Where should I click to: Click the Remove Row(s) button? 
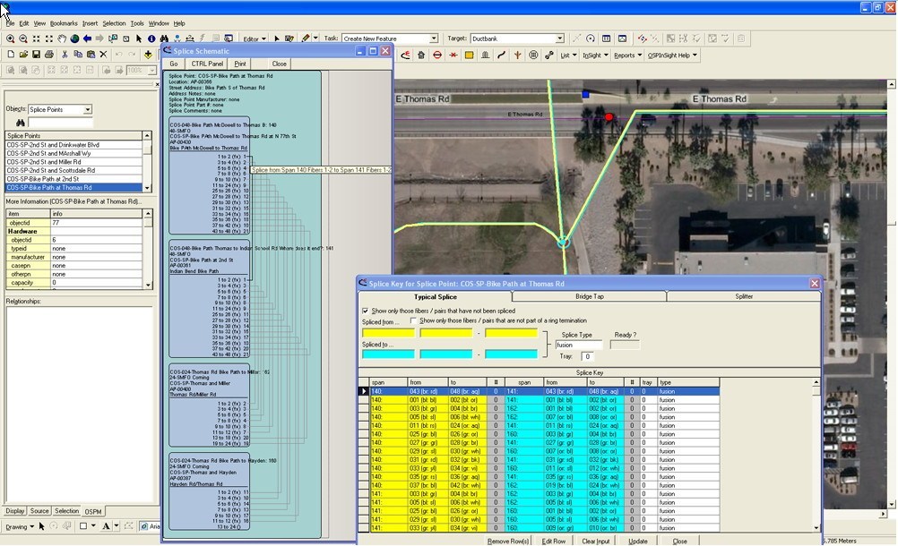508,542
